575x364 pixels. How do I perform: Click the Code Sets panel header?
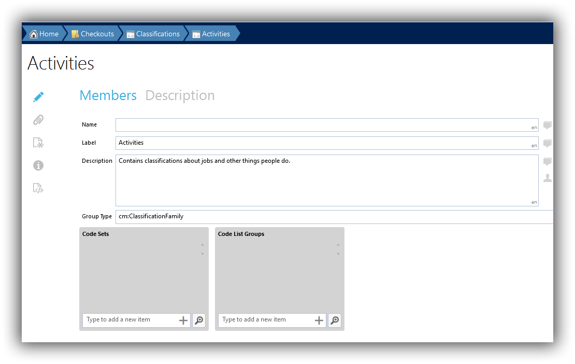[x=96, y=234]
